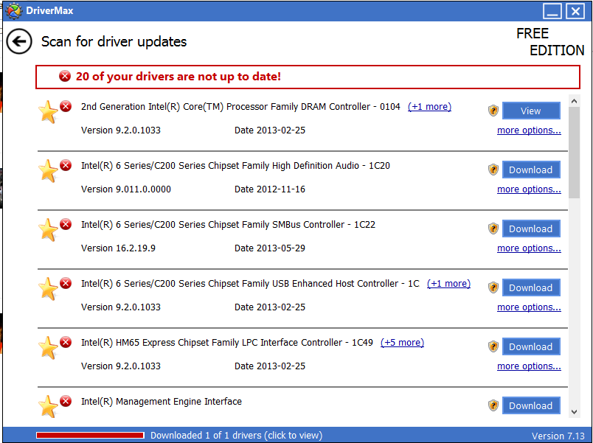This screenshot has width=593, height=443.
Task: Download the High Definition Audio driver
Action: click(531, 170)
